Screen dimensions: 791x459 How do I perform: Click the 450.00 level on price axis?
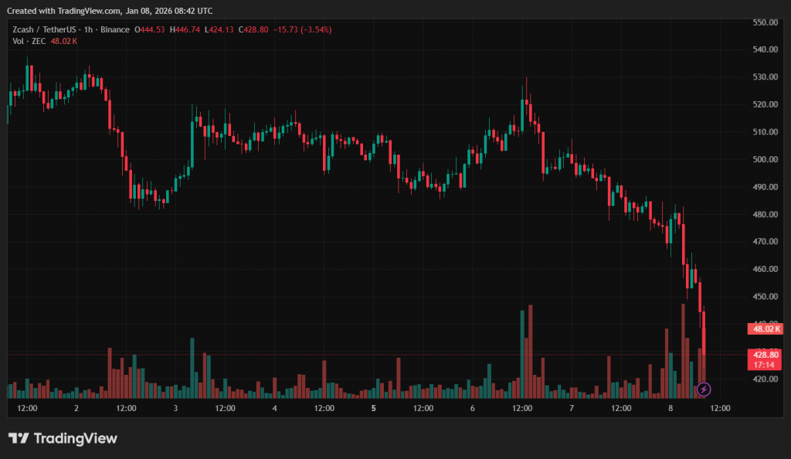click(x=765, y=297)
